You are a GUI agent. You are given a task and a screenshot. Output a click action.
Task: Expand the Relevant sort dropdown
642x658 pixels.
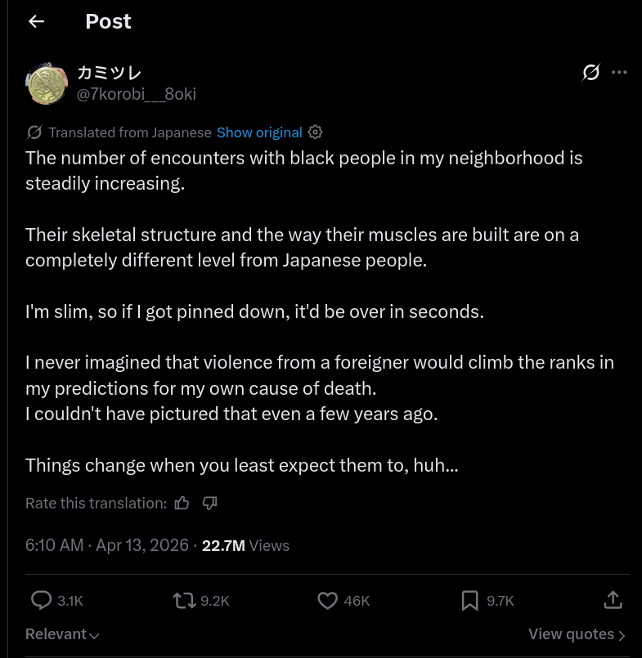[62, 634]
